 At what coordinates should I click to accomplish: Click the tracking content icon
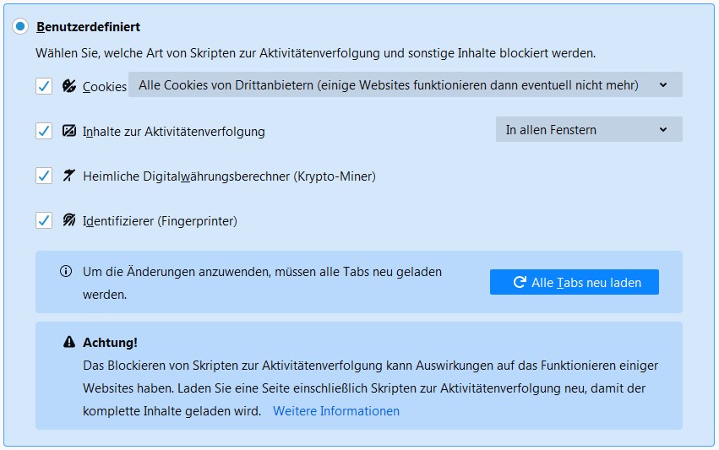click(69, 131)
